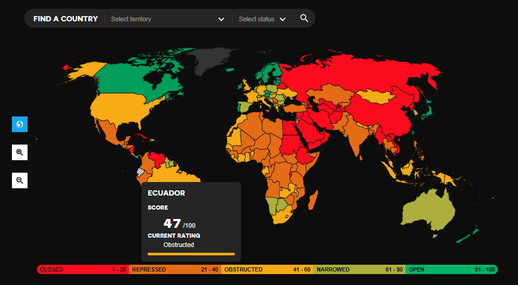Click the Ecuador orange rating bar
518x285 pixels.
click(x=191, y=254)
